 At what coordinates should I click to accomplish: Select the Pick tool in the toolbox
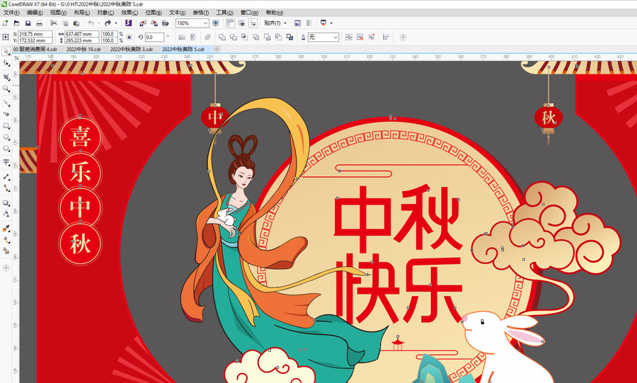coord(6,51)
